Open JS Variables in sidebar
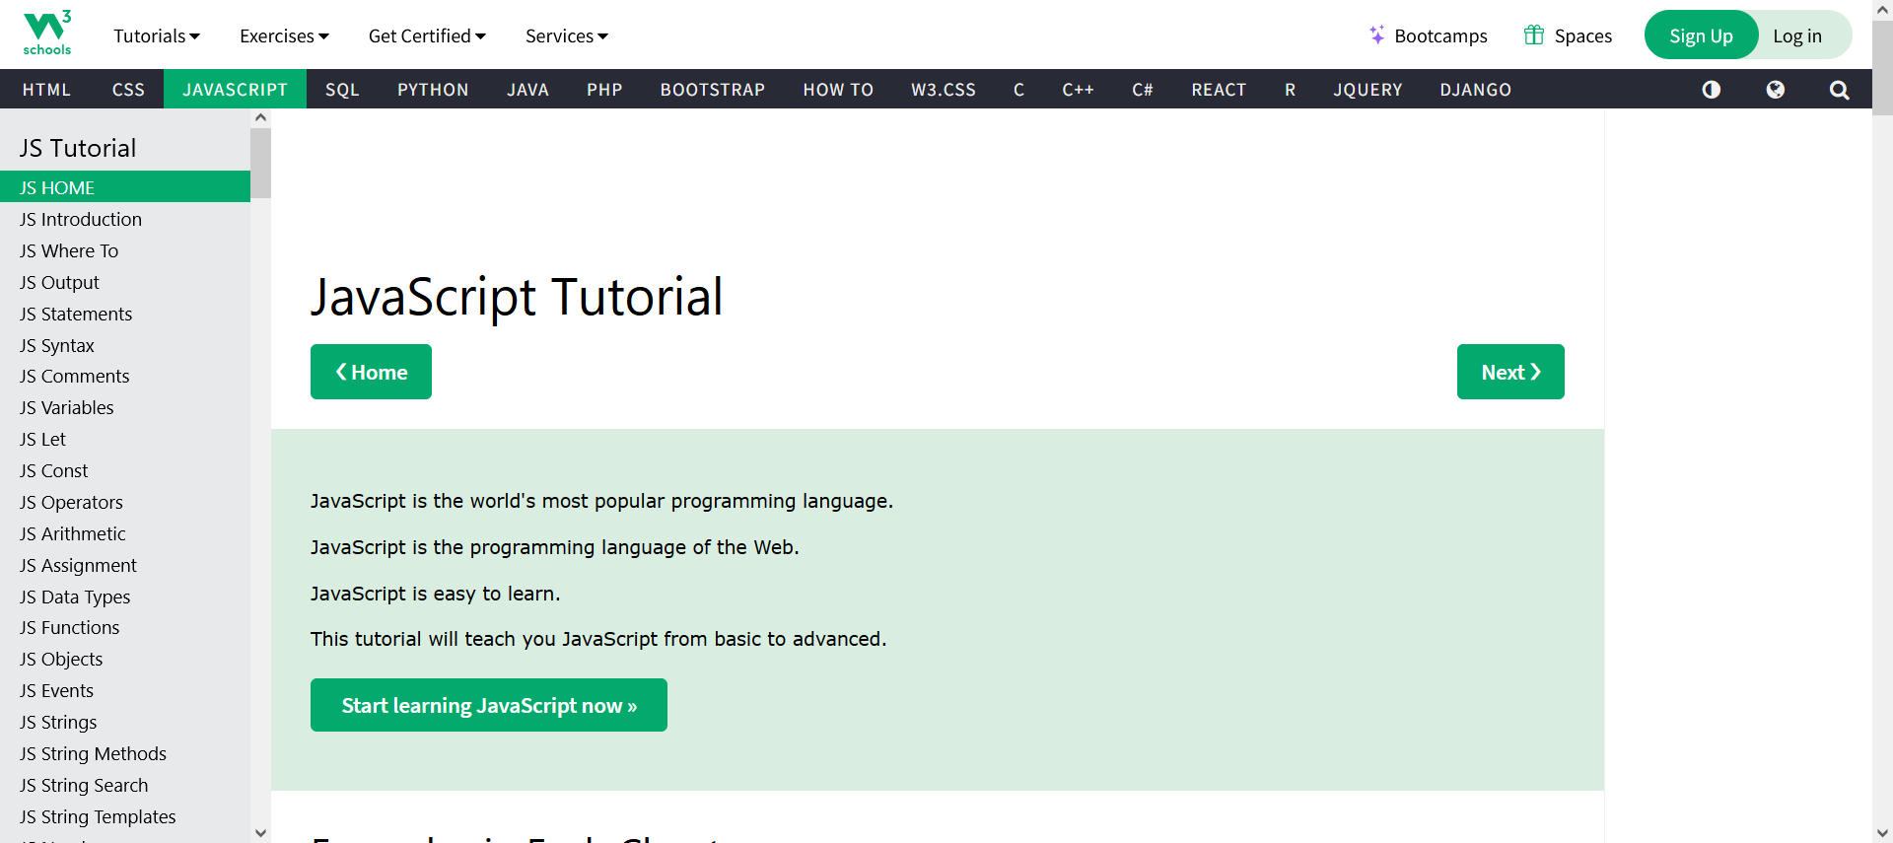 point(125,407)
